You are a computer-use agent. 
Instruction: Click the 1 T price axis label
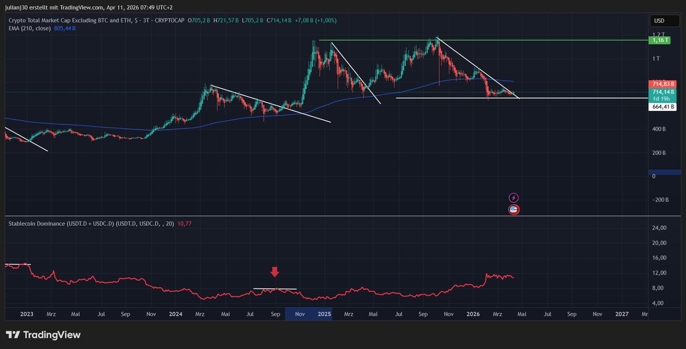(656, 59)
